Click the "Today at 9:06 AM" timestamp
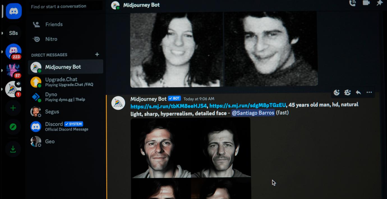The image size is (387, 199). tap(199, 99)
